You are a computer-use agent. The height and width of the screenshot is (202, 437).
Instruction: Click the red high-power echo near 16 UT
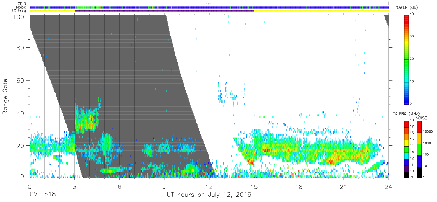coord(266,150)
